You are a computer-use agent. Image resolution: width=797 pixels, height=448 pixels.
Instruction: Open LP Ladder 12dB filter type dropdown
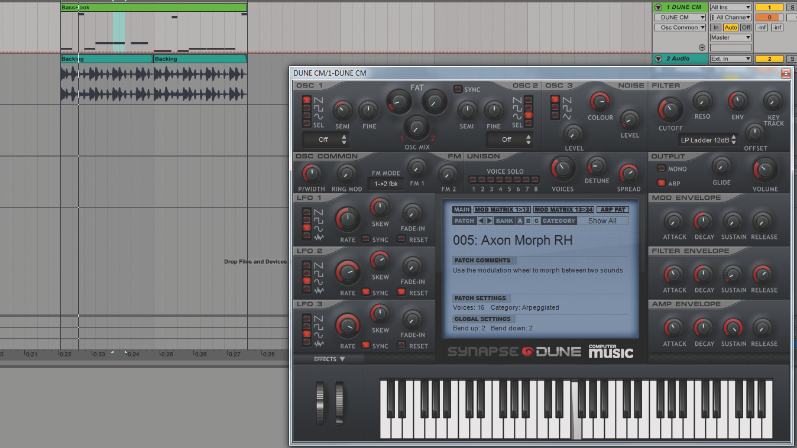point(708,140)
